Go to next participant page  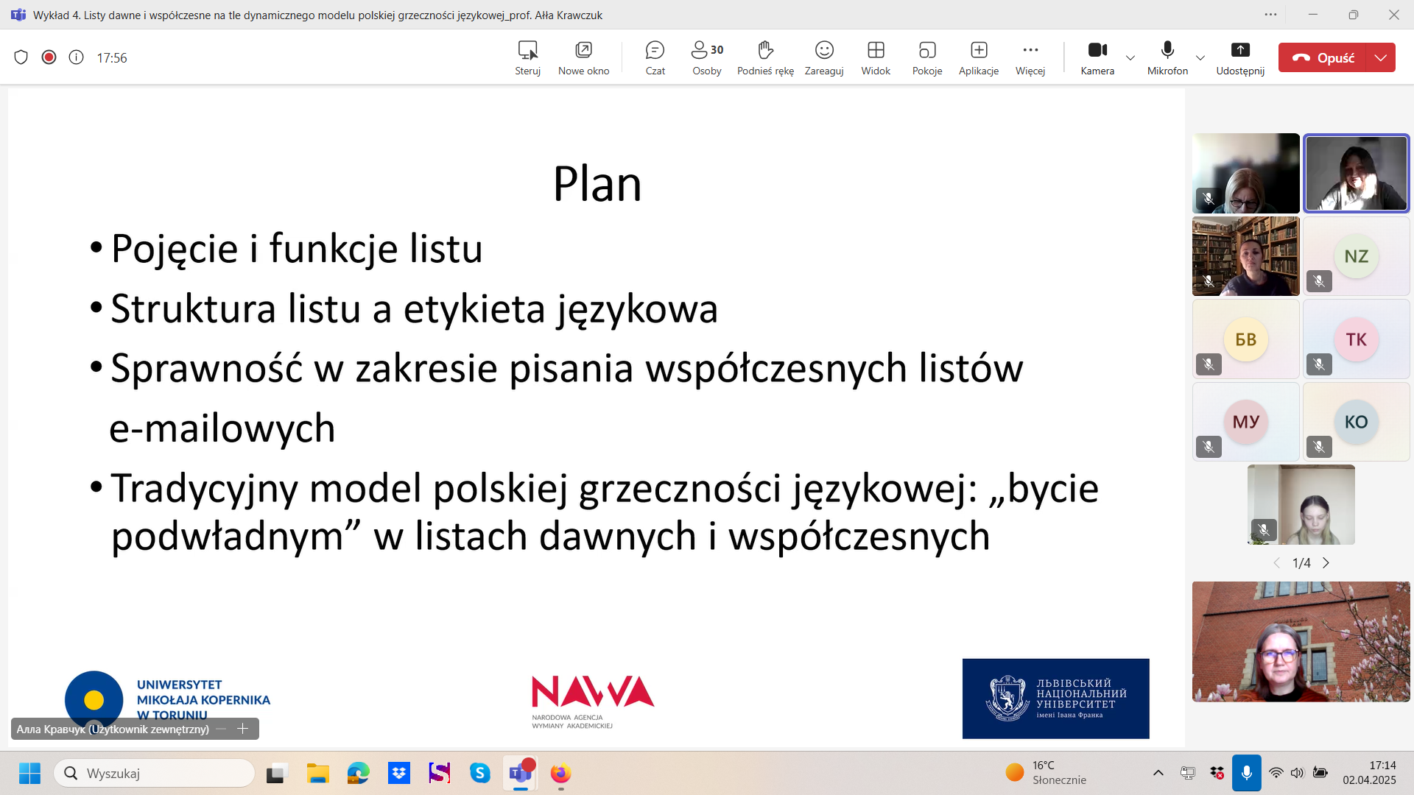(x=1326, y=563)
